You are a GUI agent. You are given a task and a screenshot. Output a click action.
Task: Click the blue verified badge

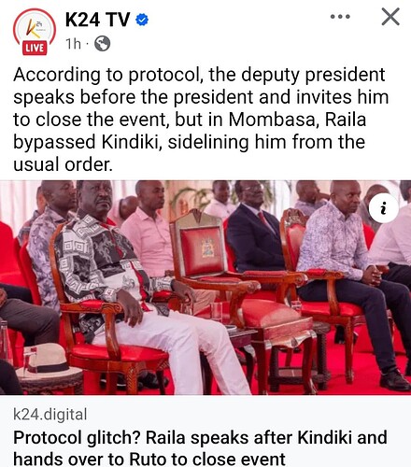click(x=142, y=20)
